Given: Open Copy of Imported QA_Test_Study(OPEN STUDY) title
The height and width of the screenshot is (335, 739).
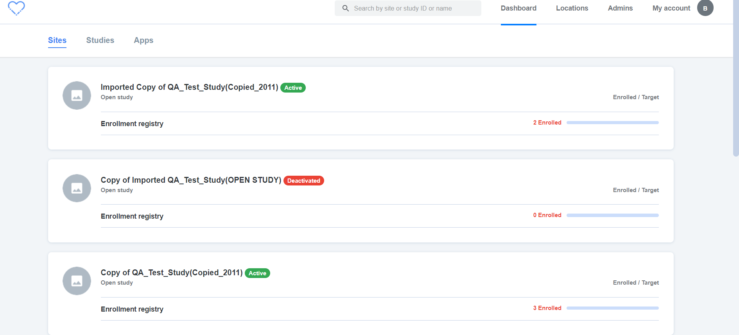Looking at the screenshot, I should click(191, 180).
